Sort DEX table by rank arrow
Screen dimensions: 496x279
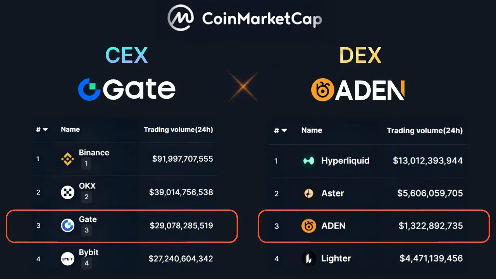[284, 131]
